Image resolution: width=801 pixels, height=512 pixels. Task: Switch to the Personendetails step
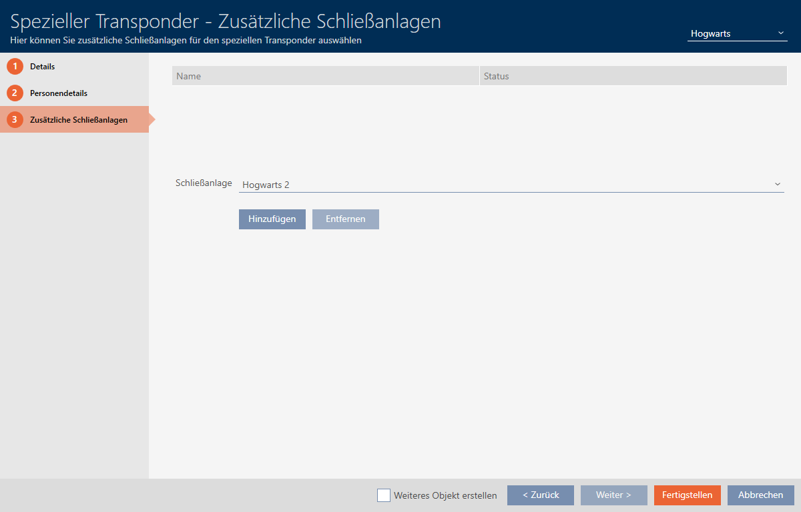point(59,93)
